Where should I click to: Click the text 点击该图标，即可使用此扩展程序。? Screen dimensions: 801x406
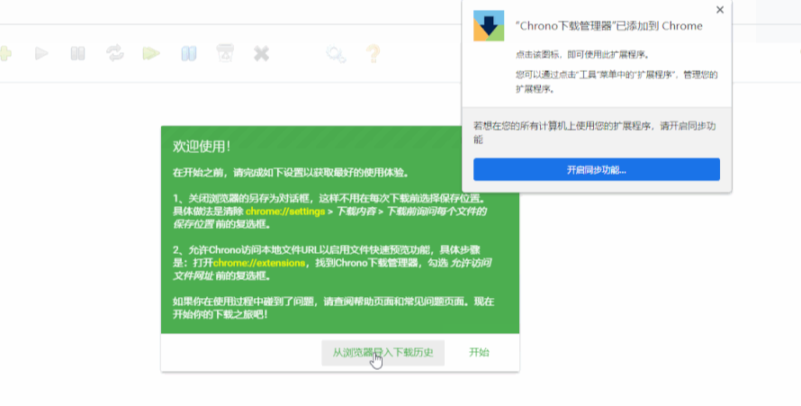tap(582, 55)
